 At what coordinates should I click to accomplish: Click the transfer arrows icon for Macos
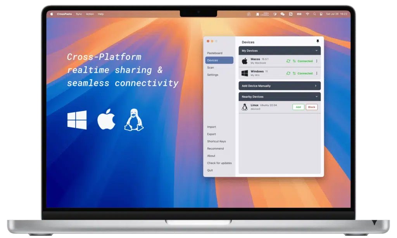pos(294,61)
